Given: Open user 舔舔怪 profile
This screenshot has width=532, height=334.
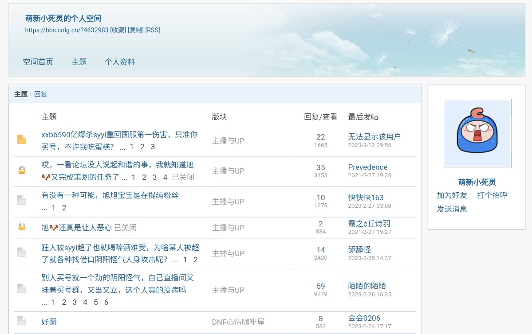Looking at the screenshot, I should click(x=359, y=250).
